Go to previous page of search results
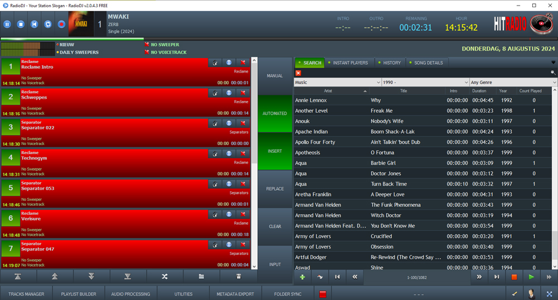Viewport: 558px width, 300px height. click(355, 277)
